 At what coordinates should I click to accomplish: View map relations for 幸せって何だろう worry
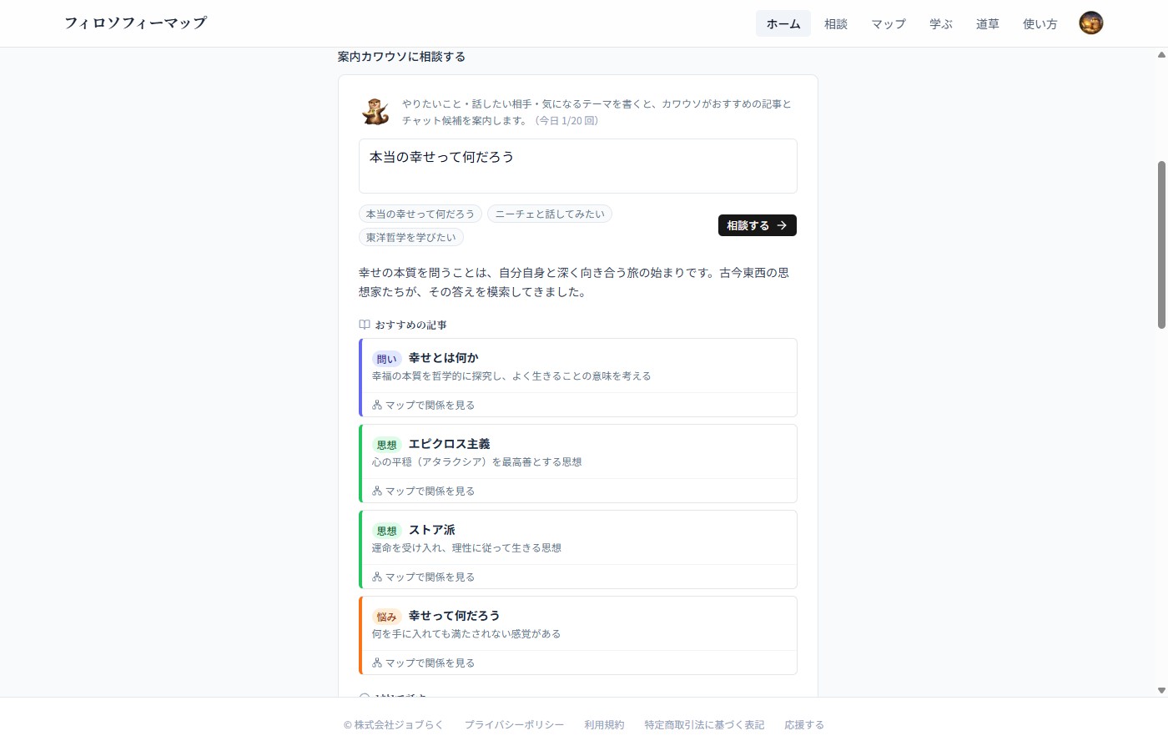click(424, 663)
